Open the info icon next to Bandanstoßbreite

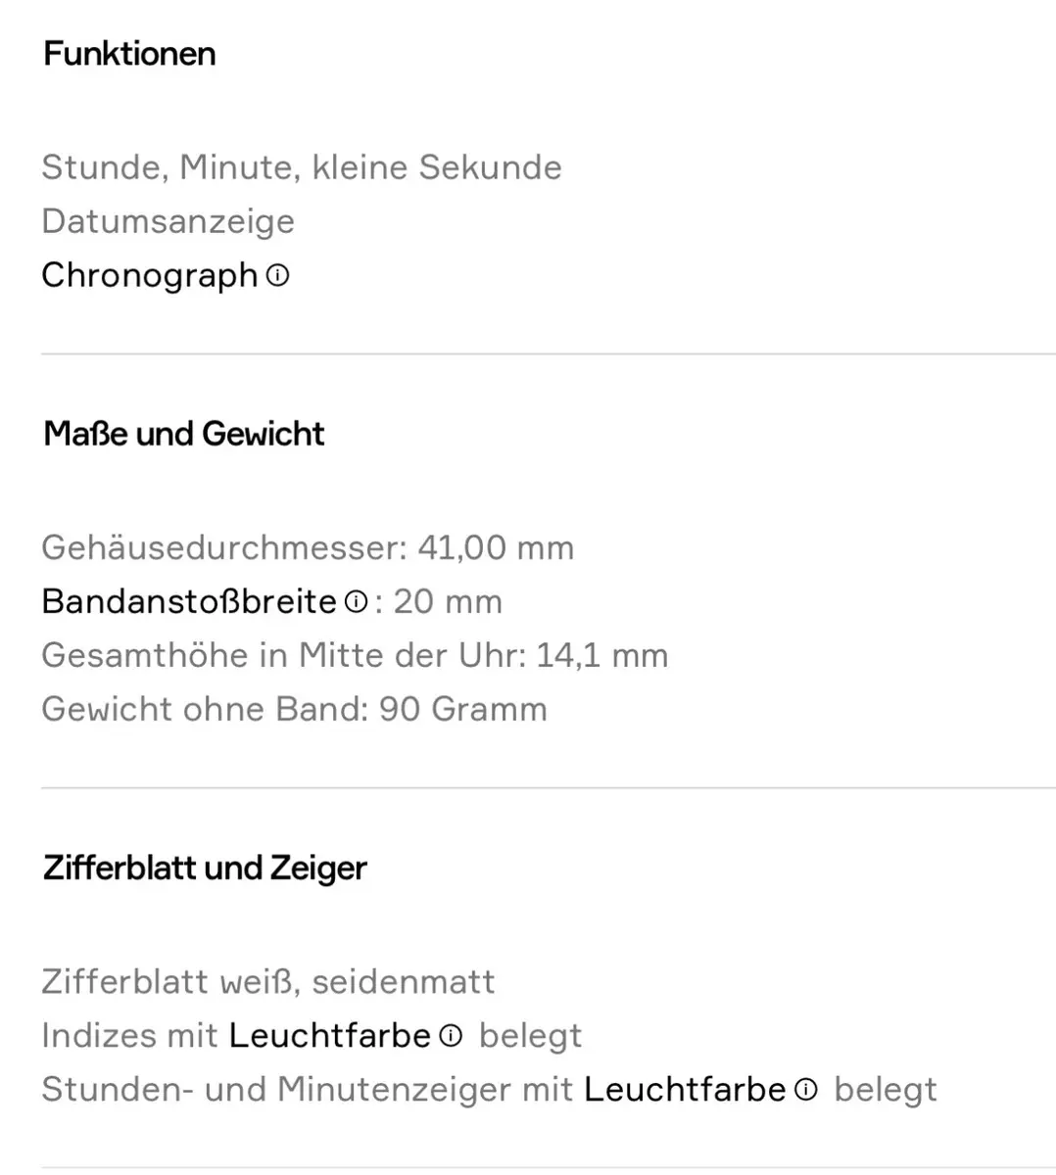[357, 601]
